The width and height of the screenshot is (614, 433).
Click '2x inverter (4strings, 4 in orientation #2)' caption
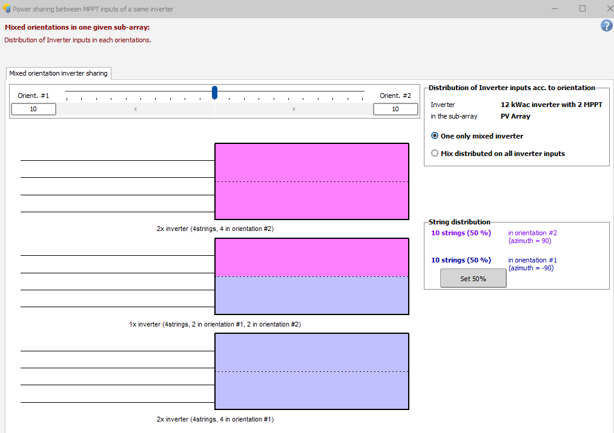point(215,229)
